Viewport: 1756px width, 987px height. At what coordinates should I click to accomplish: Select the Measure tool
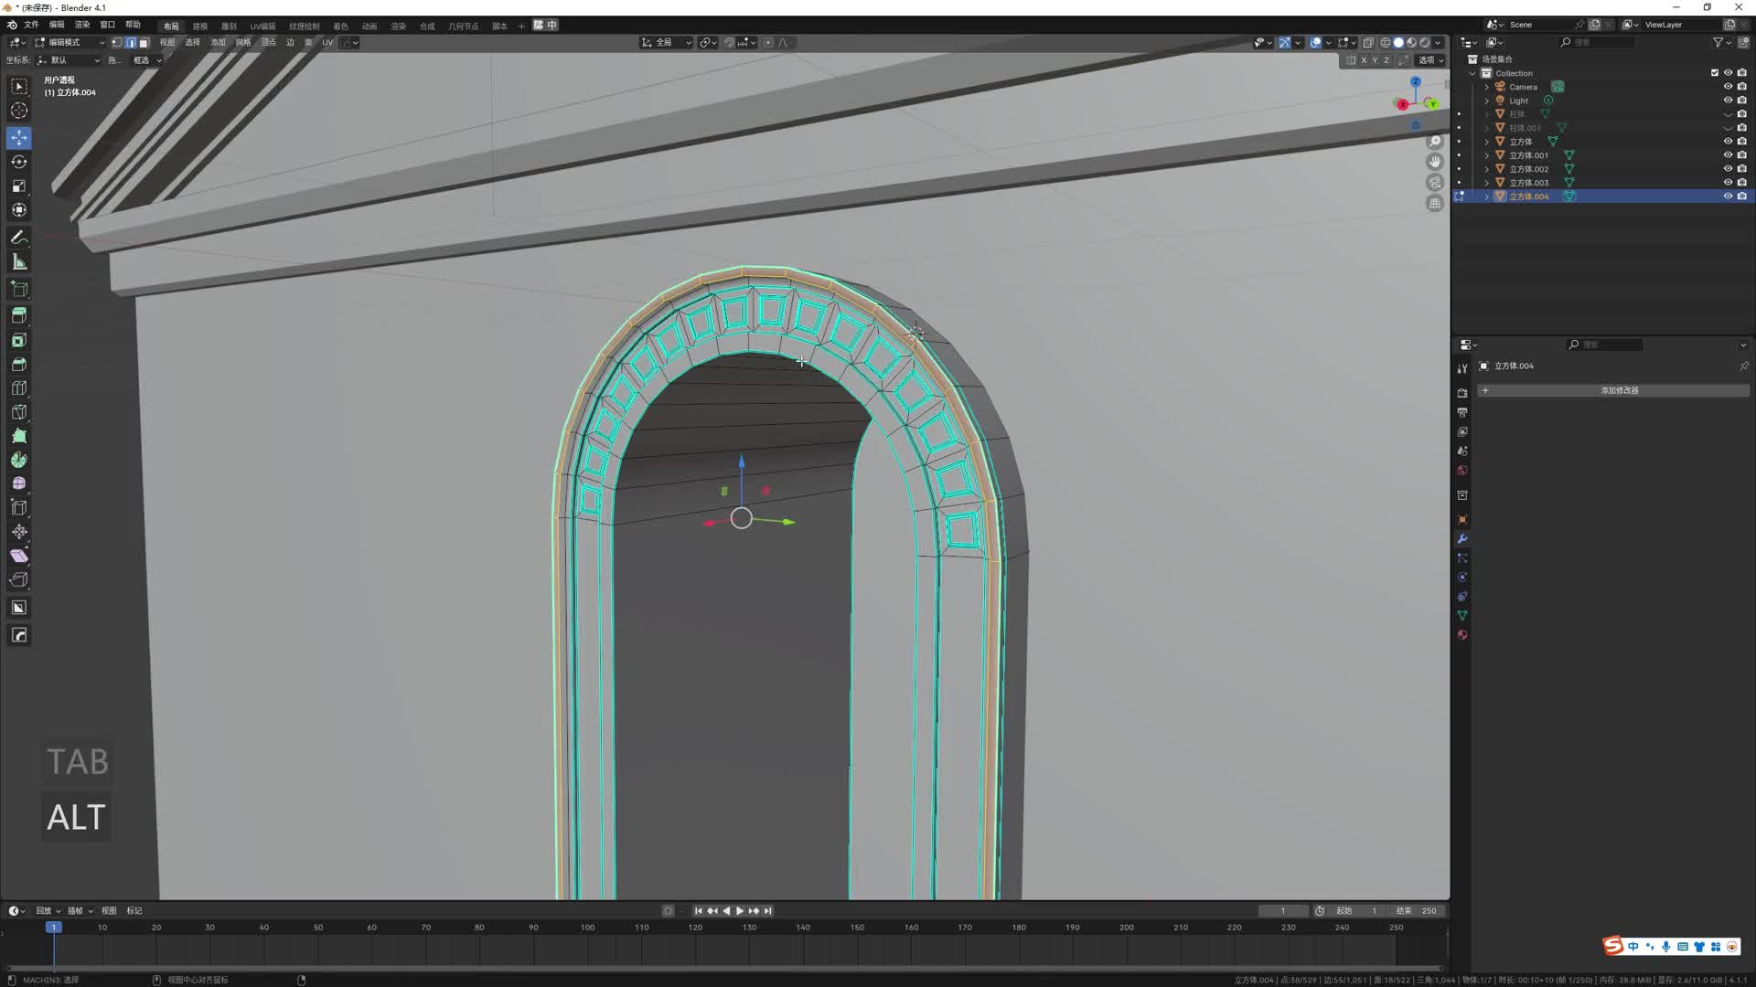point(19,262)
